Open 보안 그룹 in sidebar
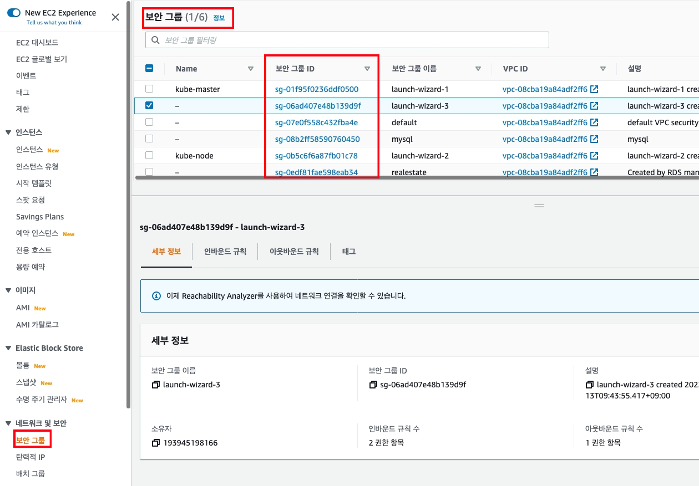 [x=31, y=441]
